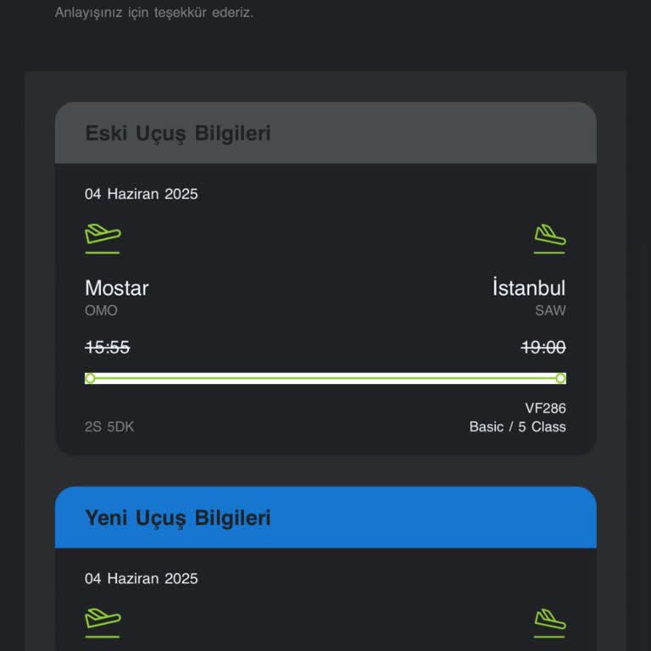Click the old flight date 04 Haziran 2025

tap(142, 194)
